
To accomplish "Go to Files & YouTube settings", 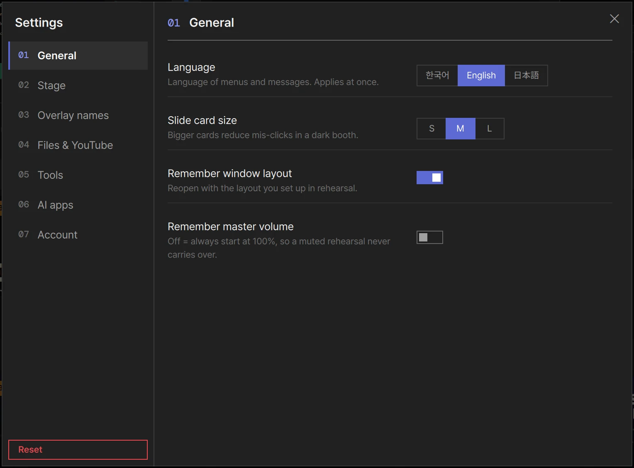I will tap(78, 145).
